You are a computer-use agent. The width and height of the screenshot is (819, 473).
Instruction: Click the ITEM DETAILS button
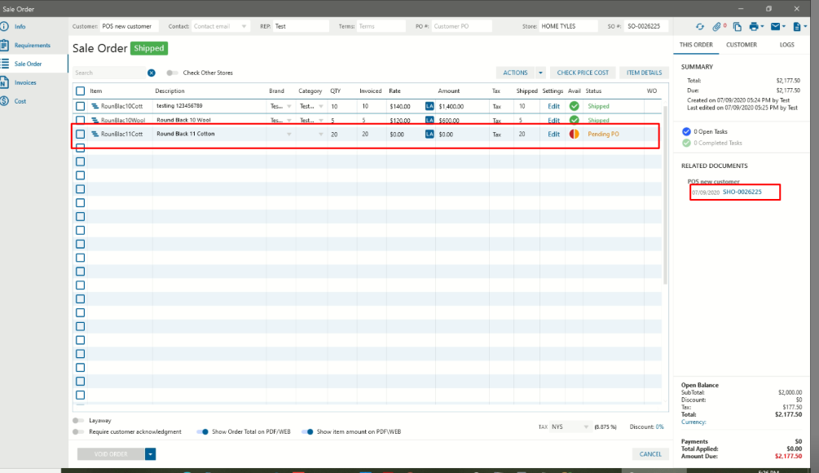[644, 73]
